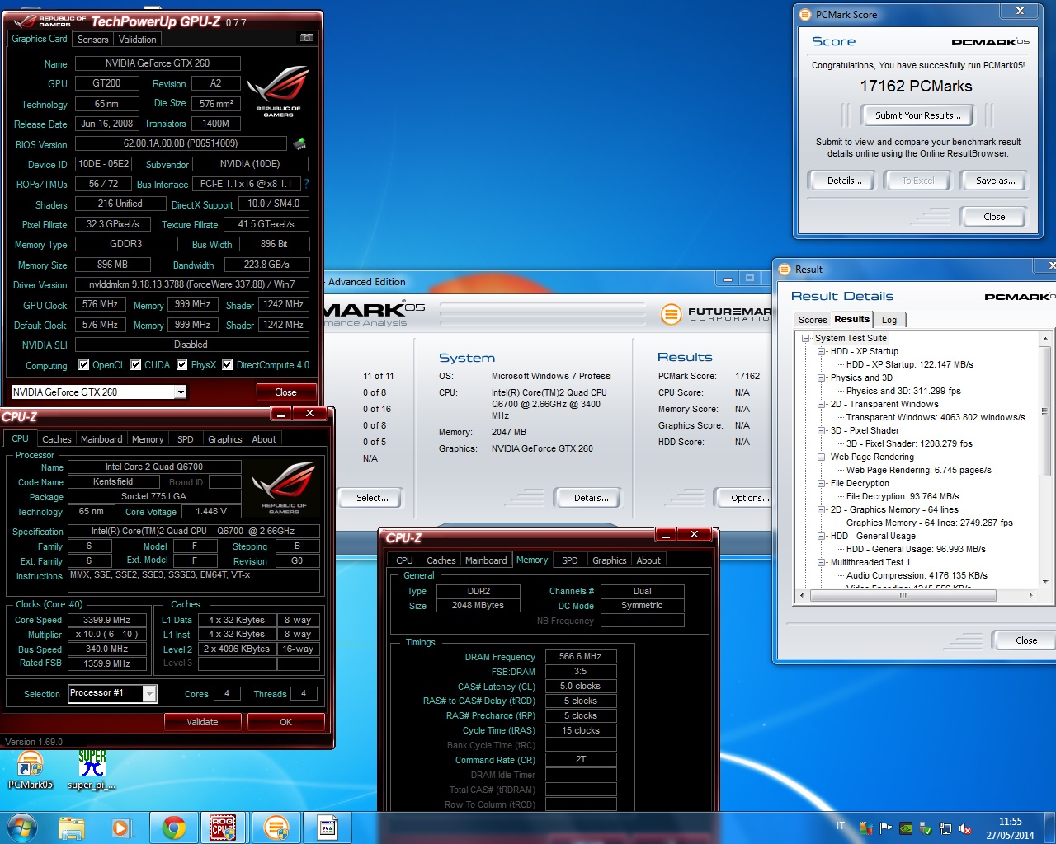The image size is (1056, 844).
Task: Click the 17162 PCMarks score text
Action: tap(916, 87)
